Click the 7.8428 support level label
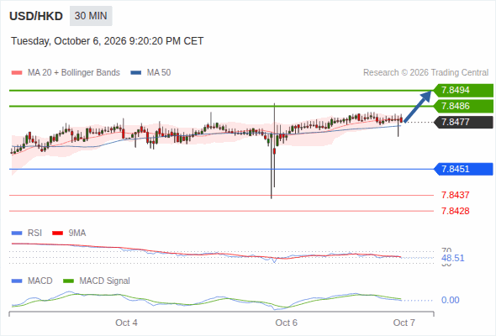The width and height of the screenshot is (496, 336). point(455,211)
